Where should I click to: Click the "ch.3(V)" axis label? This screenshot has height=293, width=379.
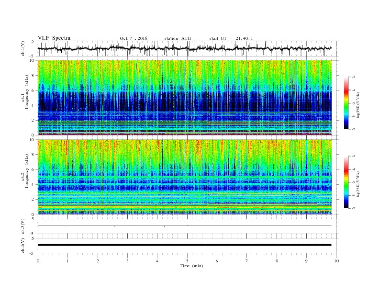pyautogui.click(x=23, y=226)
